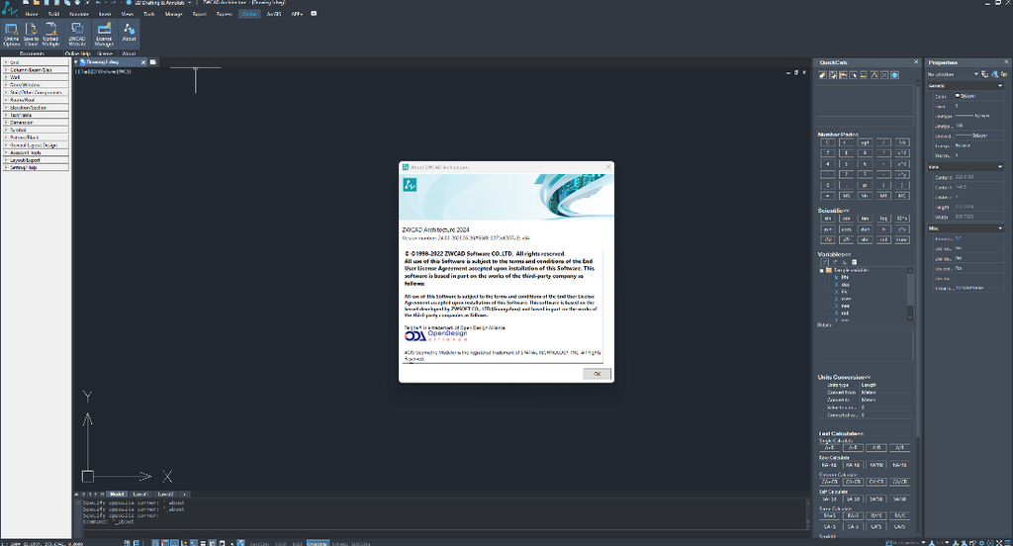Toggle Grouping in the status bar
The image size is (1013, 546).
318,543
